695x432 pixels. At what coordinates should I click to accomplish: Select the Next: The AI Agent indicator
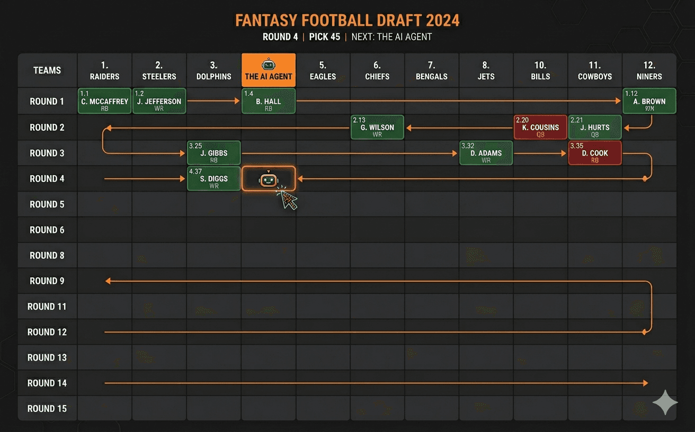pos(393,37)
